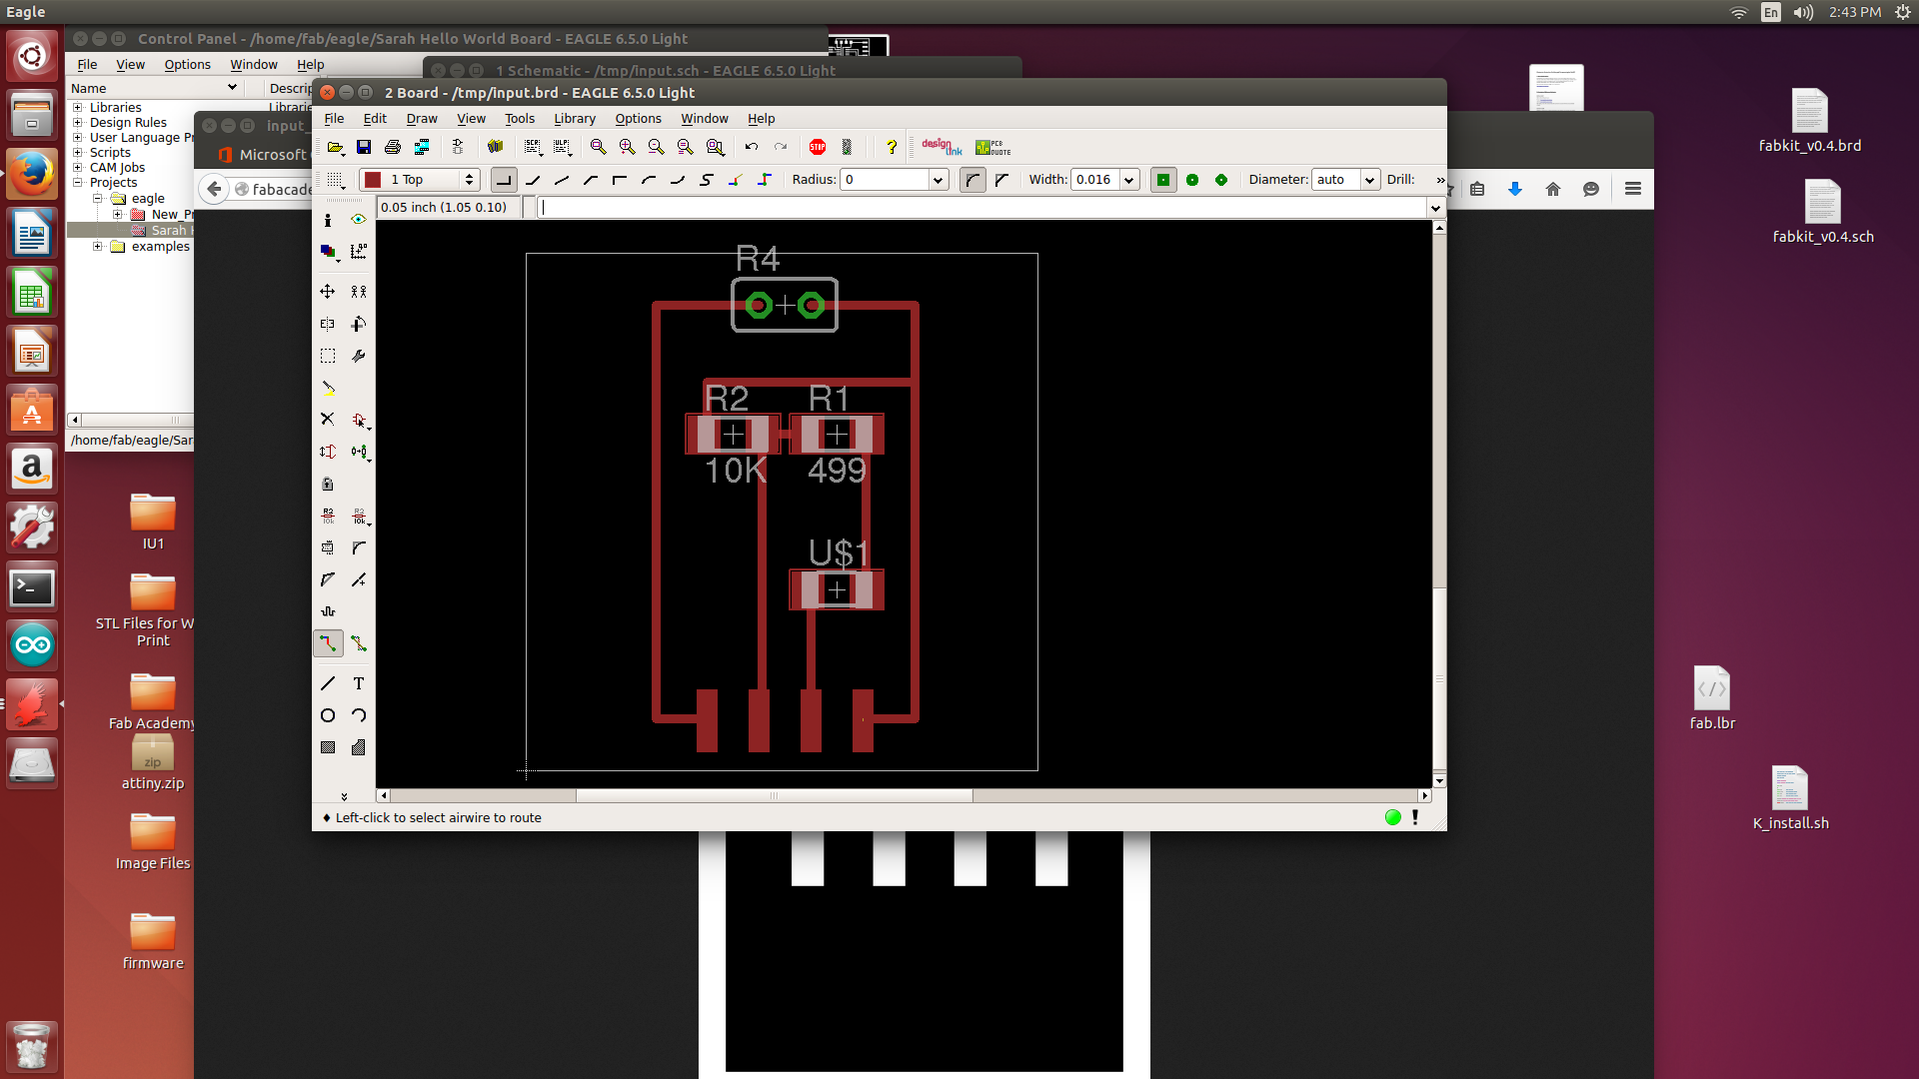Select the red layer color swatch

tap(373, 180)
